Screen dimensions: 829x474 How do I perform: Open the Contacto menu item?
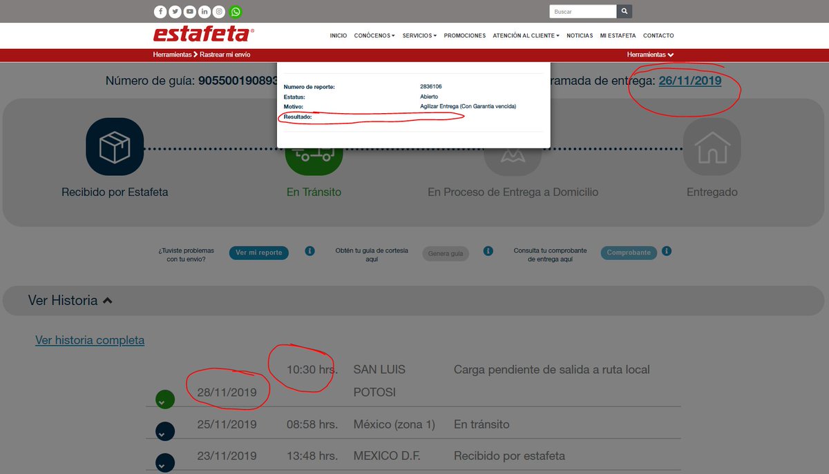(658, 35)
